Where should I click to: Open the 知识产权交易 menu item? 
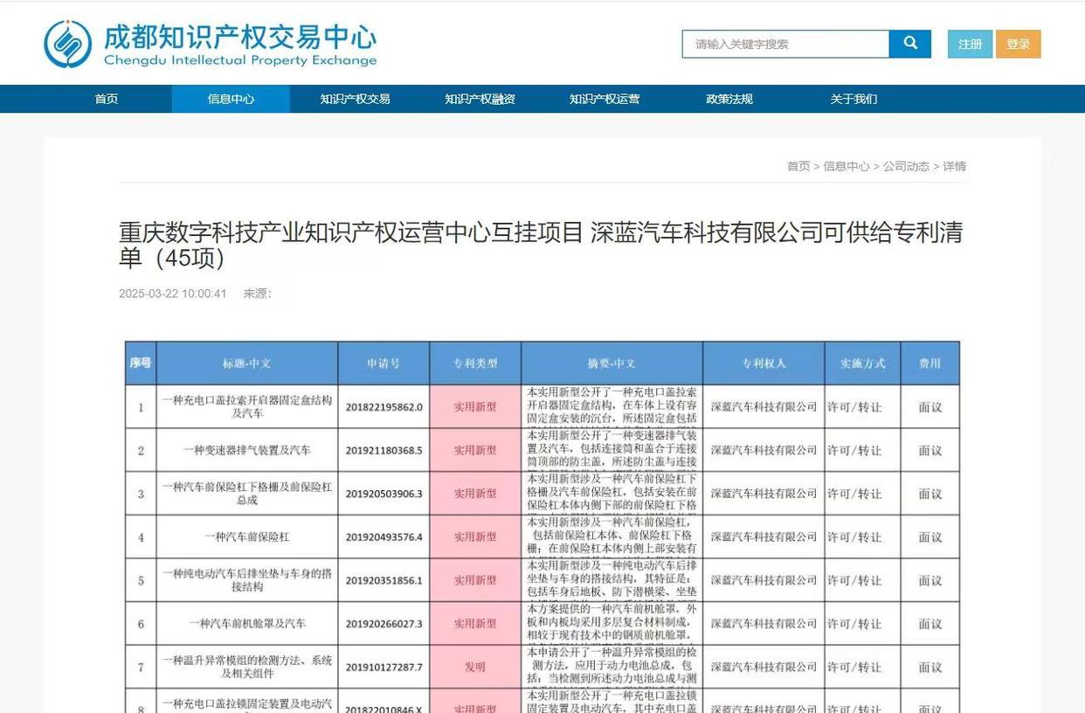pos(355,98)
